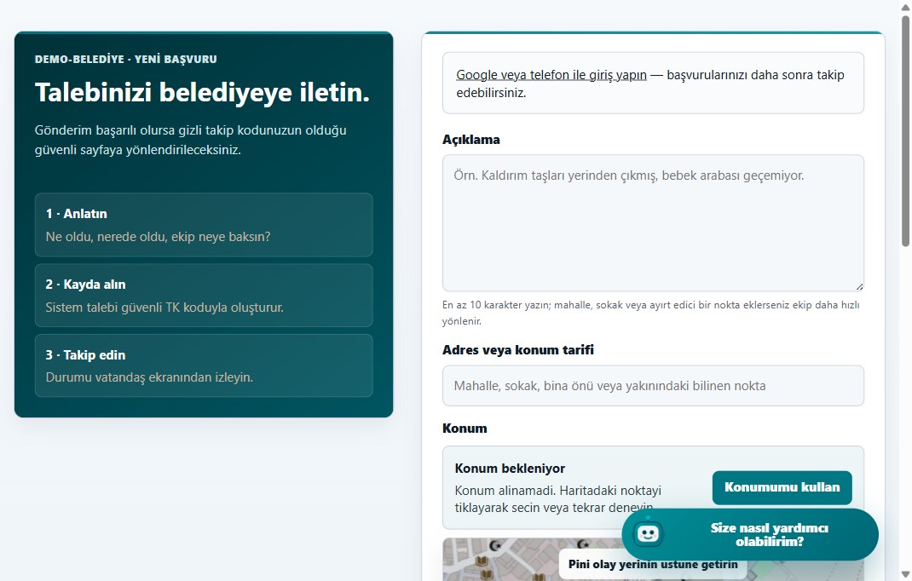The height and width of the screenshot is (581, 912).
Task: Click 'Sistem talebi güvenli TK koduyla oluşturur.' text
Action: pyautogui.click(x=165, y=308)
